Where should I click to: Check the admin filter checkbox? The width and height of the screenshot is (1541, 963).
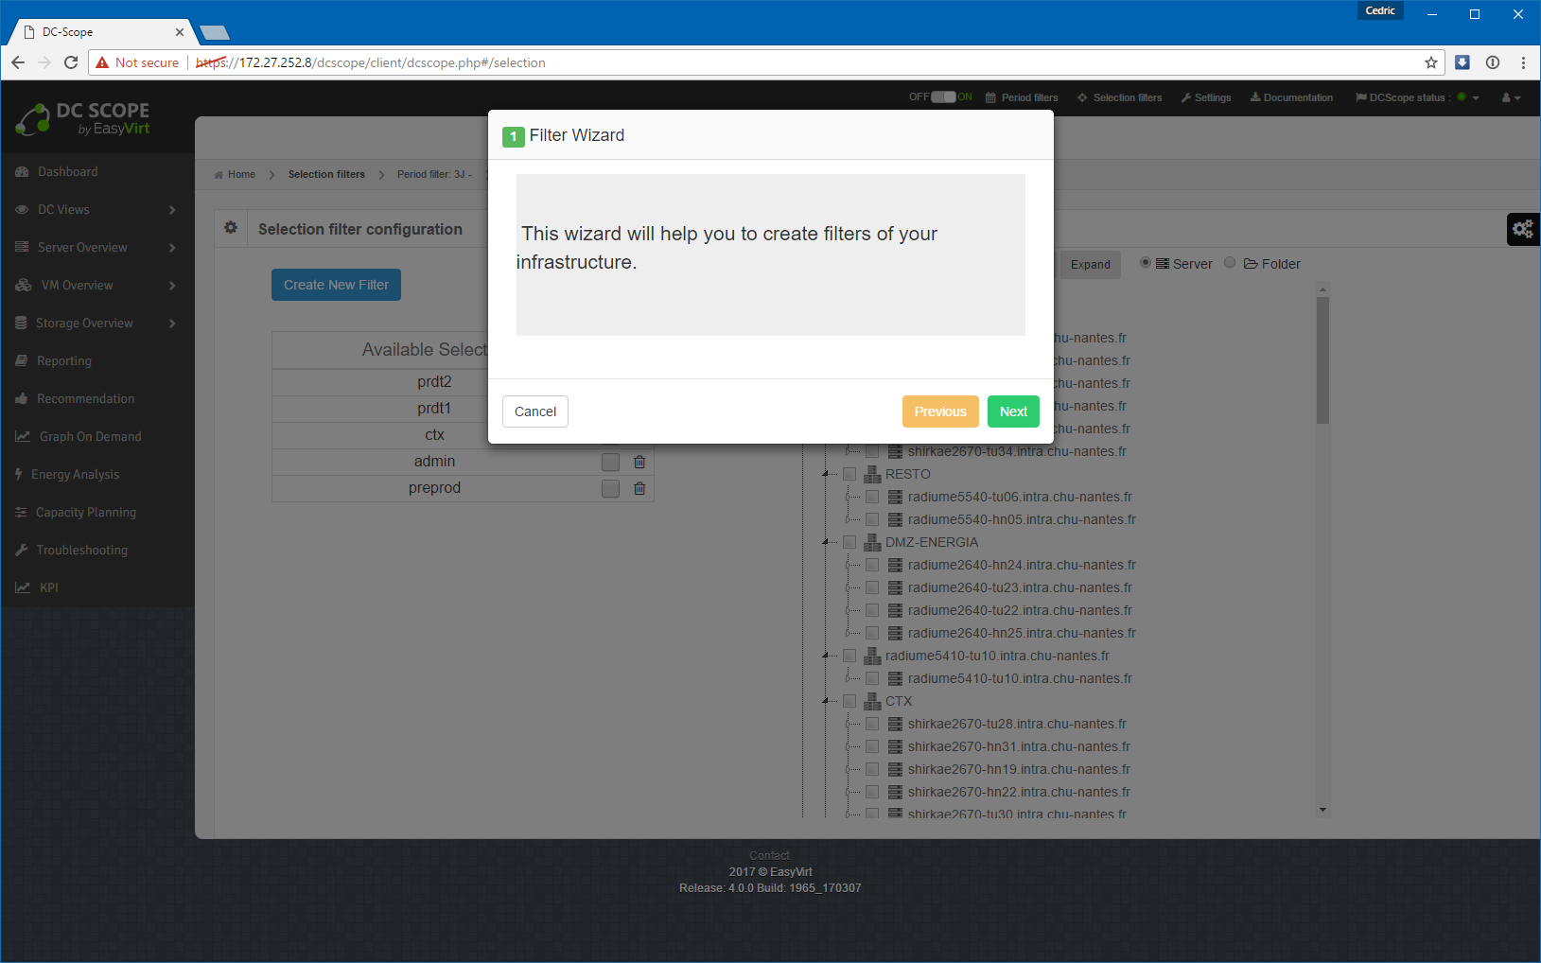click(611, 462)
